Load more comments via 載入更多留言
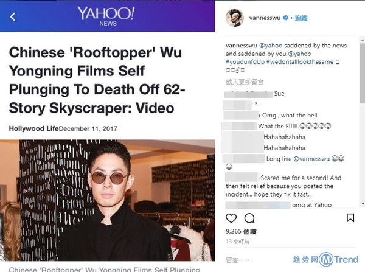Image resolution: width=365 pixels, height=272 pixels. (x=245, y=82)
